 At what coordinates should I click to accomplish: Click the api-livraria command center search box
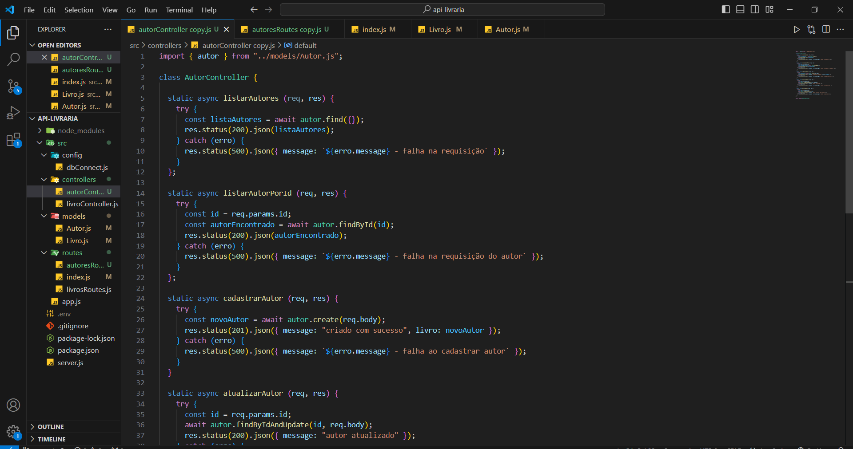(x=442, y=9)
